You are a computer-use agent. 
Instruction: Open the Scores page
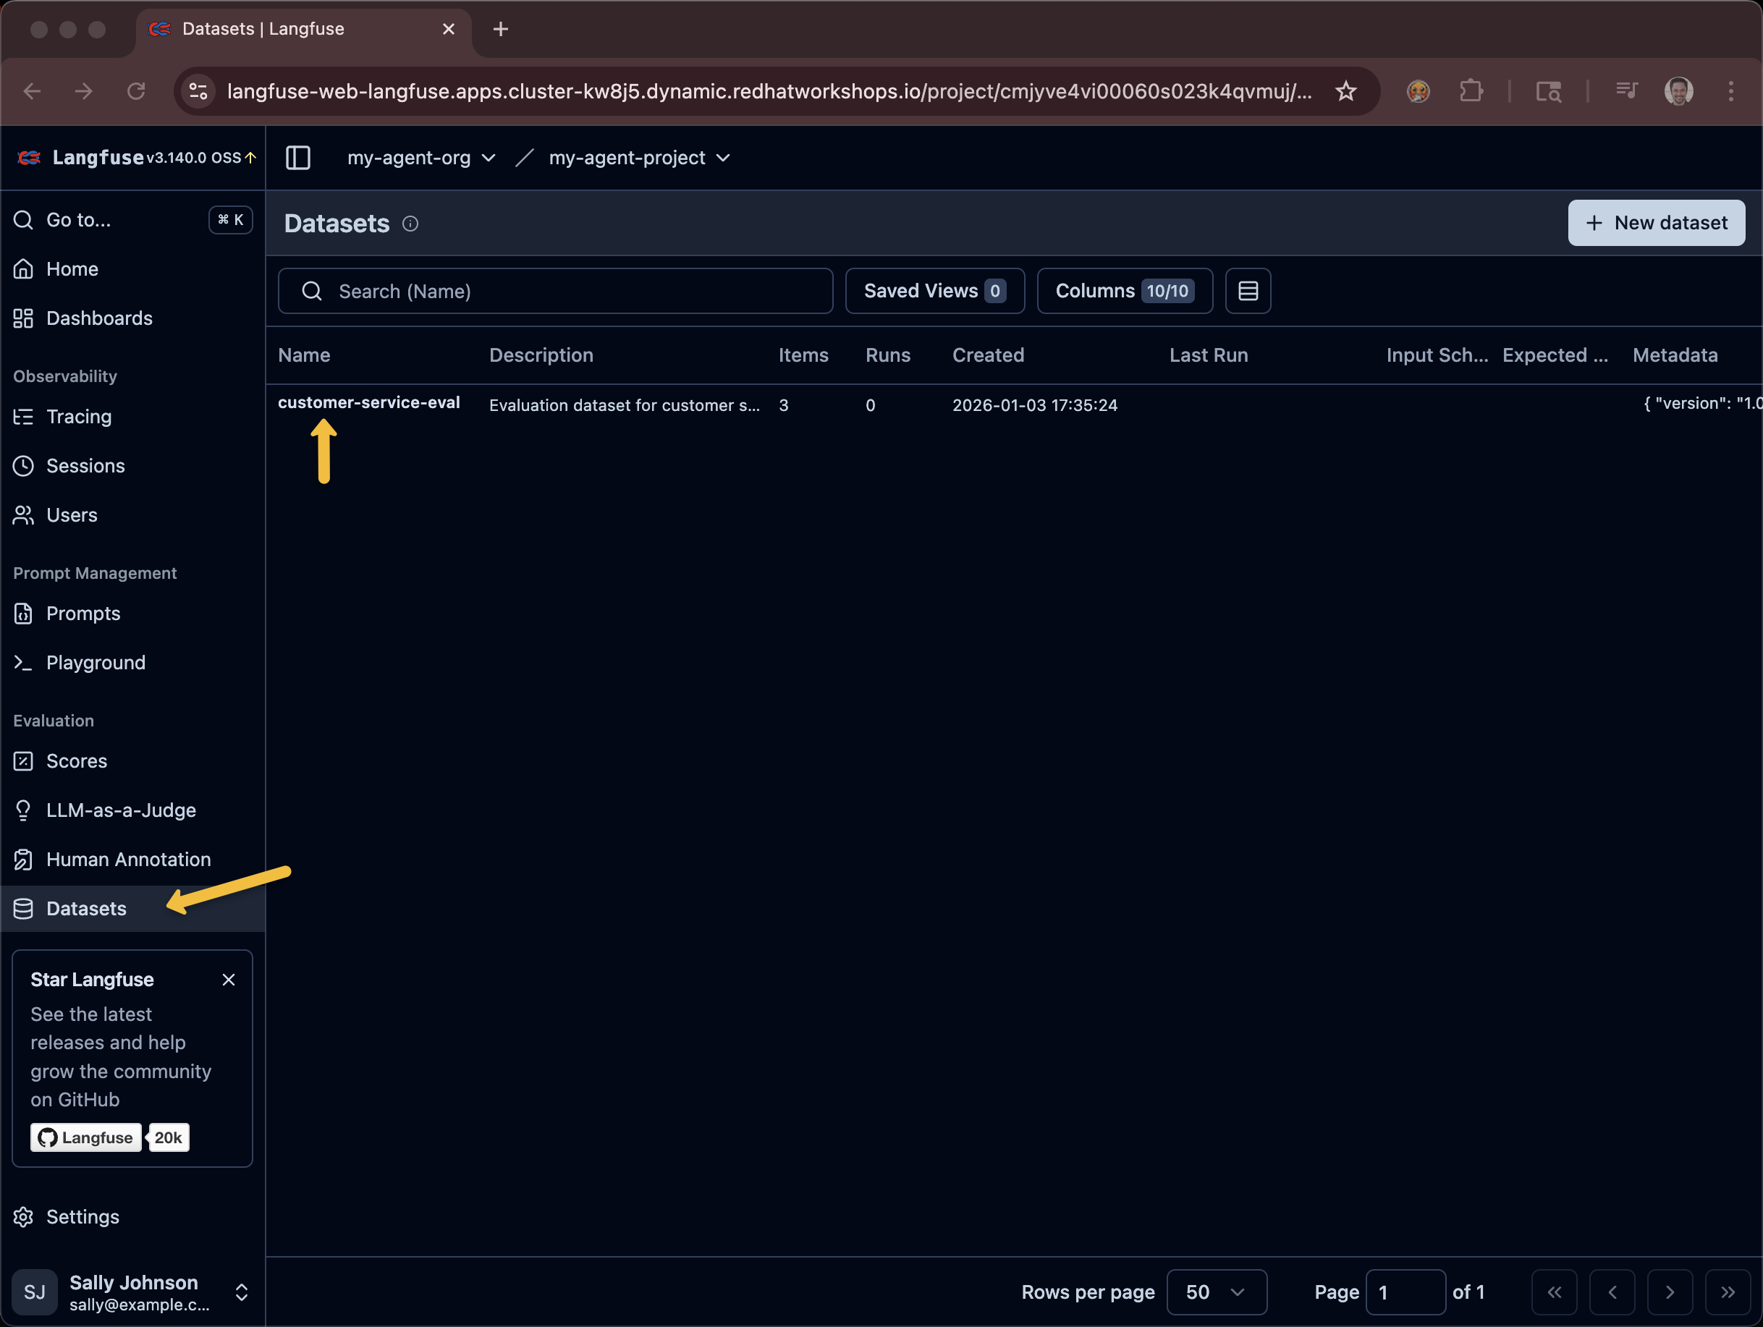point(77,761)
